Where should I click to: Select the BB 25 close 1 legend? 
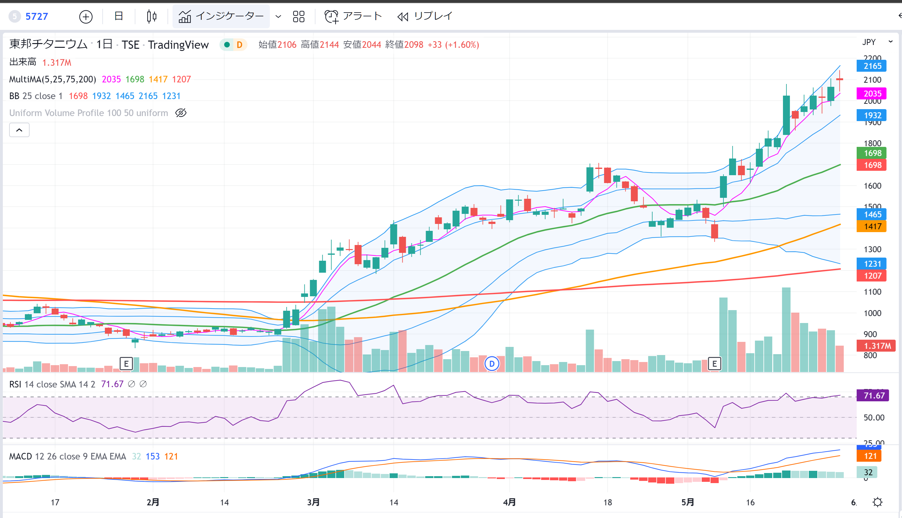tap(36, 96)
